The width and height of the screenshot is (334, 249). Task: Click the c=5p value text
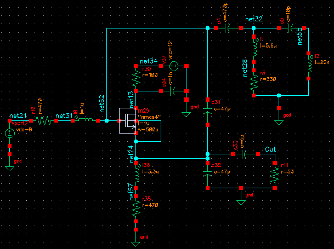[x=242, y=141]
